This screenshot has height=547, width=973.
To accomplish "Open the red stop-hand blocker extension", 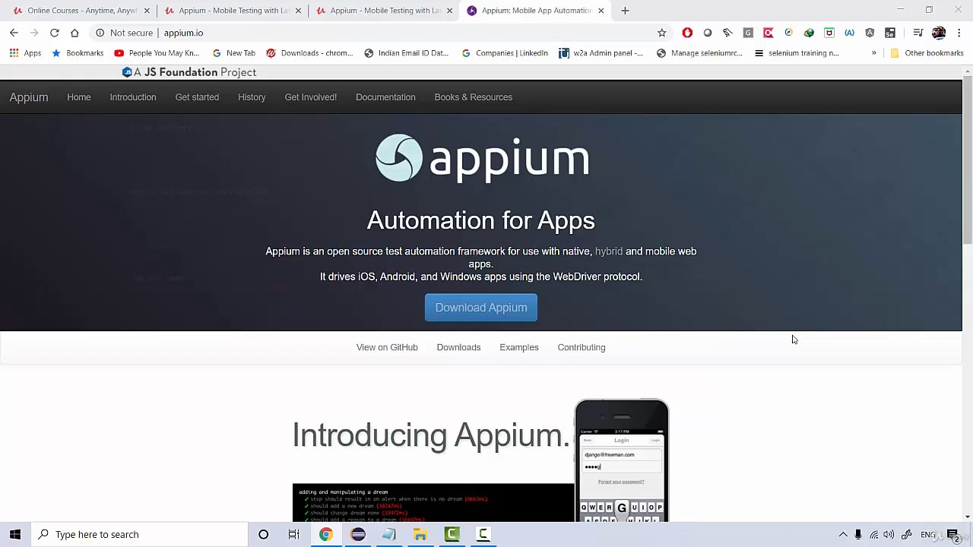I will (x=687, y=33).
